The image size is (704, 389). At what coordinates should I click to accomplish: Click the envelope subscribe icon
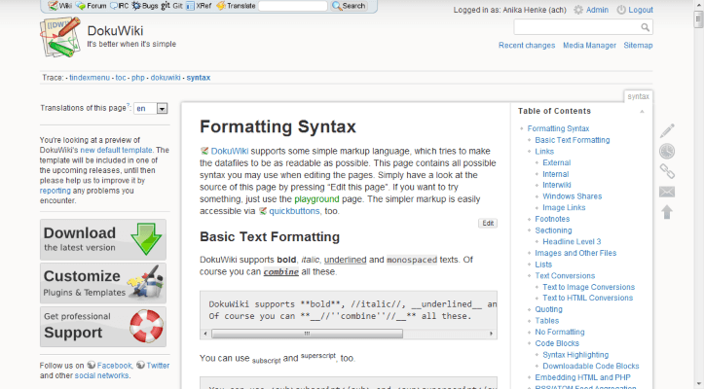667,192
